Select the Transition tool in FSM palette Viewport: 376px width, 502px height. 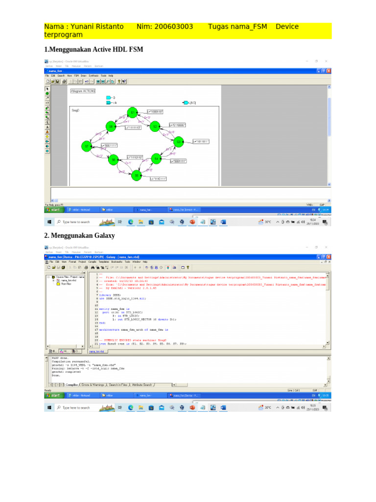47,98
